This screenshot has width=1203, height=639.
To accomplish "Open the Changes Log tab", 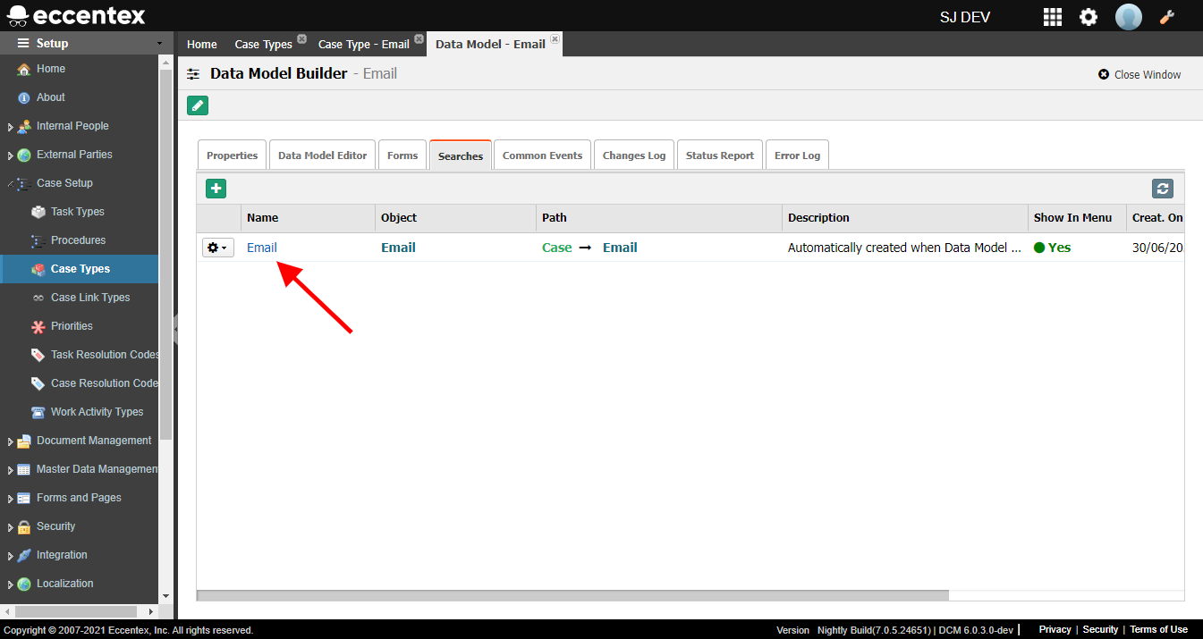I will (634, 155).
